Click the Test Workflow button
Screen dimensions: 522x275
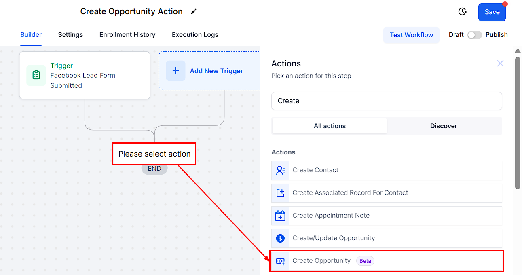click(x=411, y=35)
